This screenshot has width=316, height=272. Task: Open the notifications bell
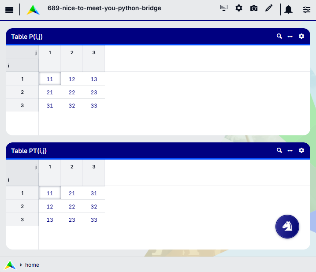tap(288, 10)
